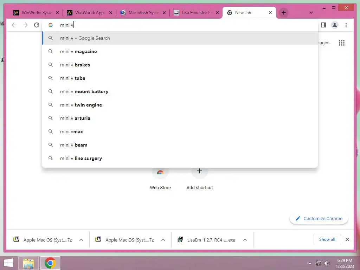360x270 pixels.
Task: Minimize the Chrome window
Action: (324, 8)
